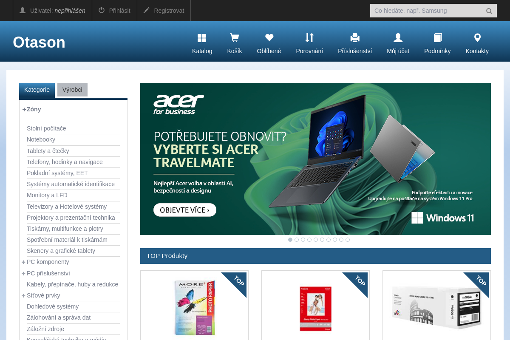Click the Příslušenství printer icon
The image size is (510, 340).
point(355,38)
